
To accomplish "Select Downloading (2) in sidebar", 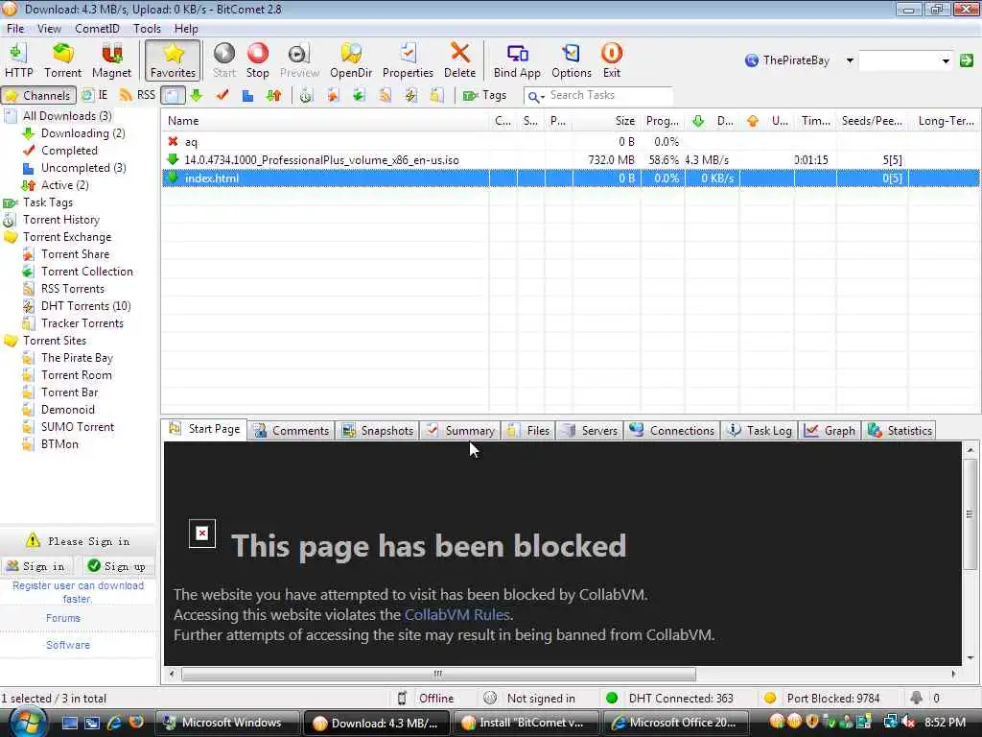I will click(82, 133).
